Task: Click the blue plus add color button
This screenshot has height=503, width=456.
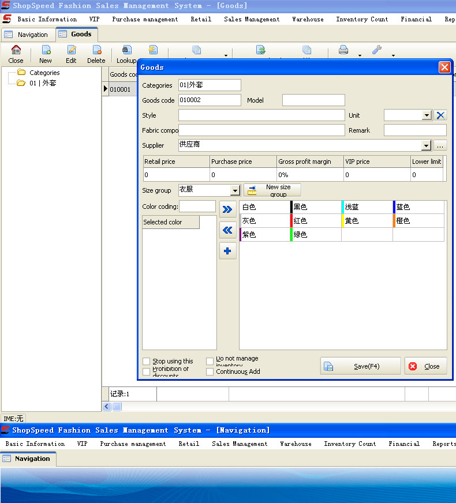Action: click(x=227, y=251)
